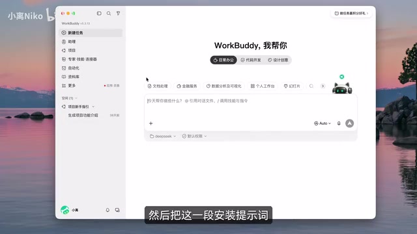The image size is (417, 234).
Task: Click the search icon in chip row
Action: pyautogui.click(x=311, y=86)
